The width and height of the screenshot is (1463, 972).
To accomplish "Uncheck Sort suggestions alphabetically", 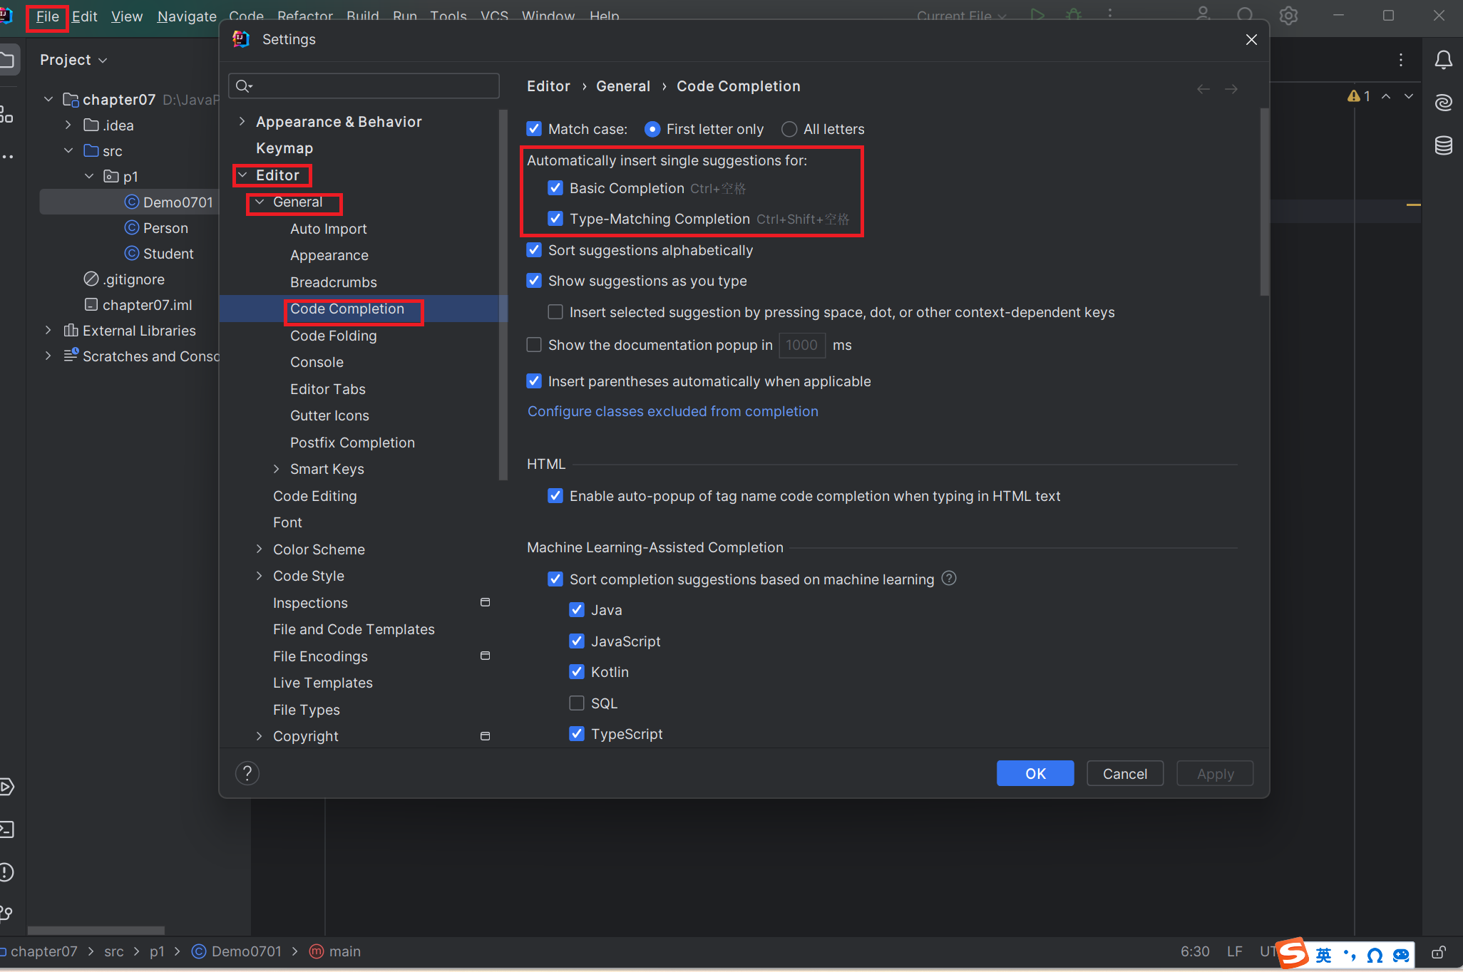I will [534, 249].
